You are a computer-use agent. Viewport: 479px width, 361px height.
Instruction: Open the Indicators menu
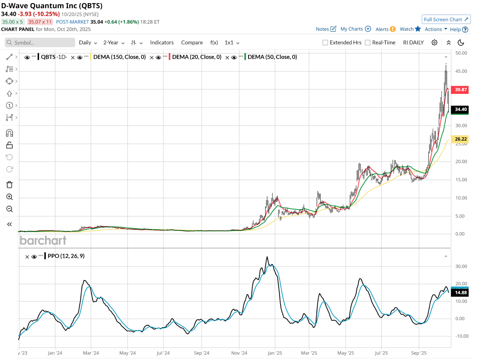[x=162, y=43]
